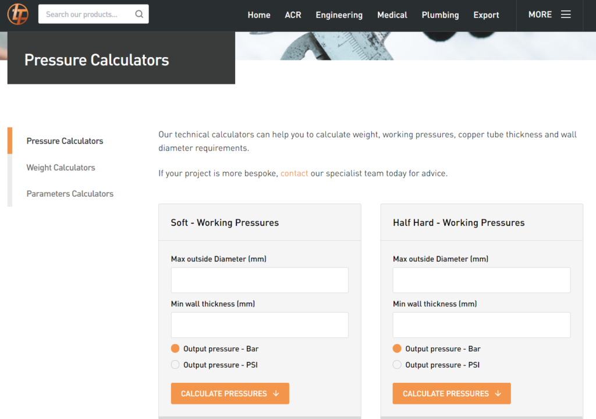Image resolution: width=596 pixels, height=419 pixels.
Task: Select Half Hard Output pressure - Bar radio
Action: [x=397, y=348]
